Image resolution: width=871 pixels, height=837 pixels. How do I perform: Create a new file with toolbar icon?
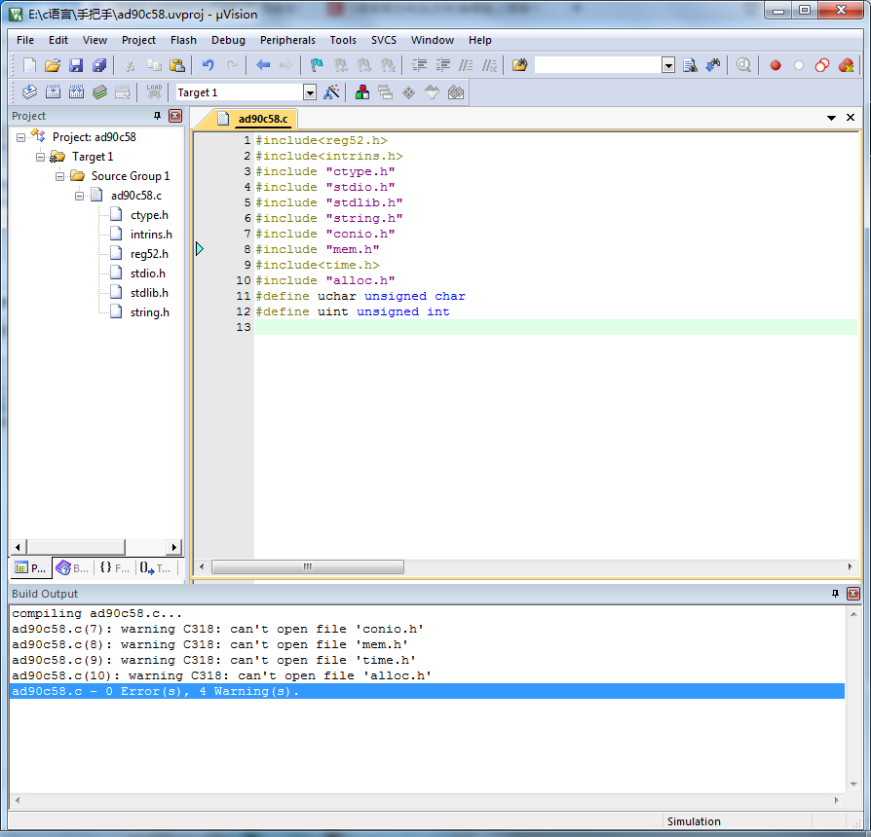tap(29, 65)
